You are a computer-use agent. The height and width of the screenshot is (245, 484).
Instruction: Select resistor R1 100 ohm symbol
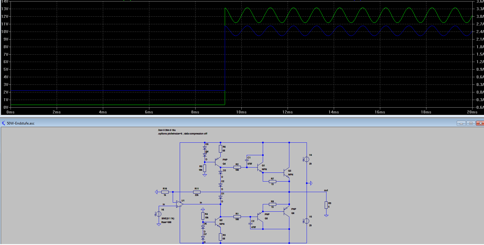[237, 217]
